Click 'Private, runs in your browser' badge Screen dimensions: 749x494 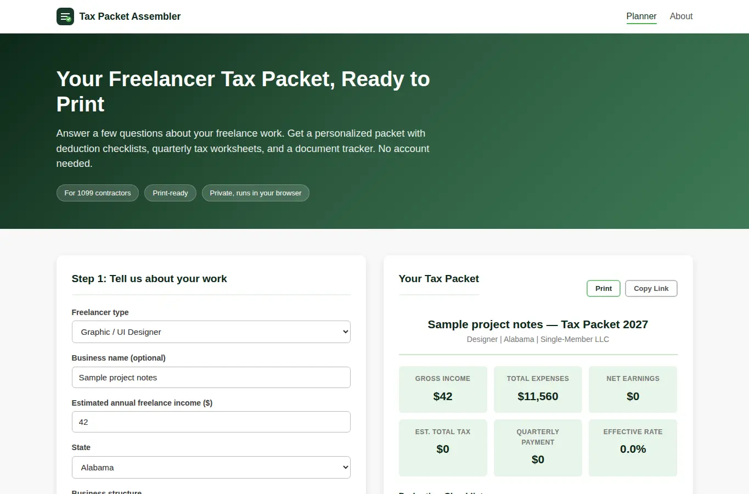click(x=256, y=193)
